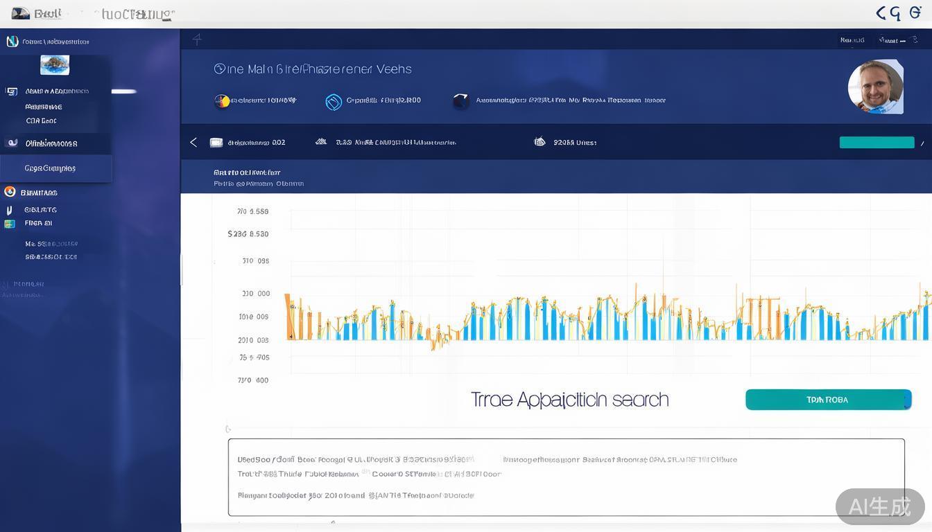The width and height of the screenshot is (932, 532).
Task: Click the light blue diamond icon in header
Action: (334, 102)
